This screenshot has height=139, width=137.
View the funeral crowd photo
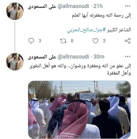pyautogui.click(x=79, y=109)
